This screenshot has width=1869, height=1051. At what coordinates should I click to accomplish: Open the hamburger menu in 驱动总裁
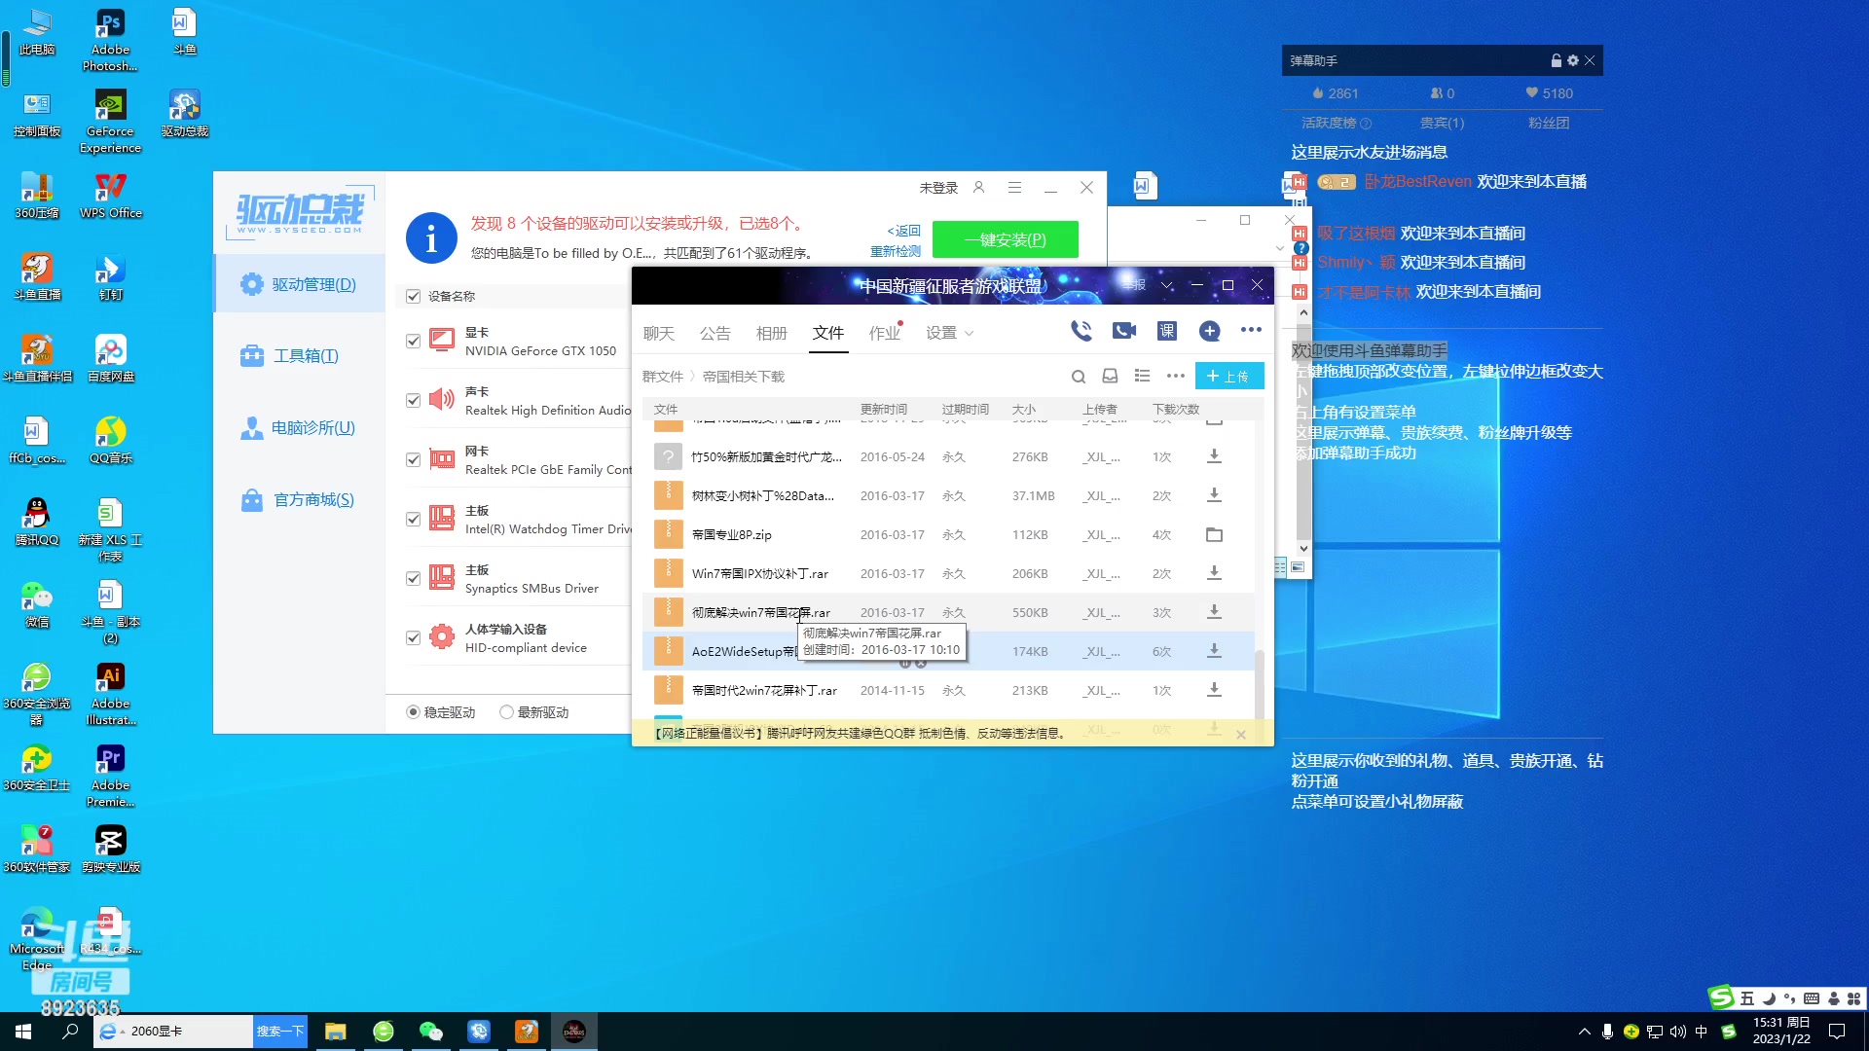(x=1014, y=187)
